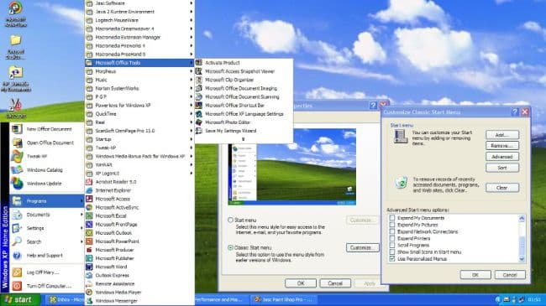Open Microsoft Office Document Imaging

tap(244, 88)
